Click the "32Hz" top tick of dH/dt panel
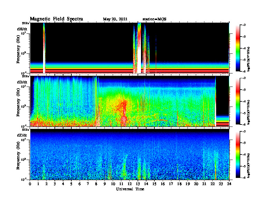 pos(26,23)
